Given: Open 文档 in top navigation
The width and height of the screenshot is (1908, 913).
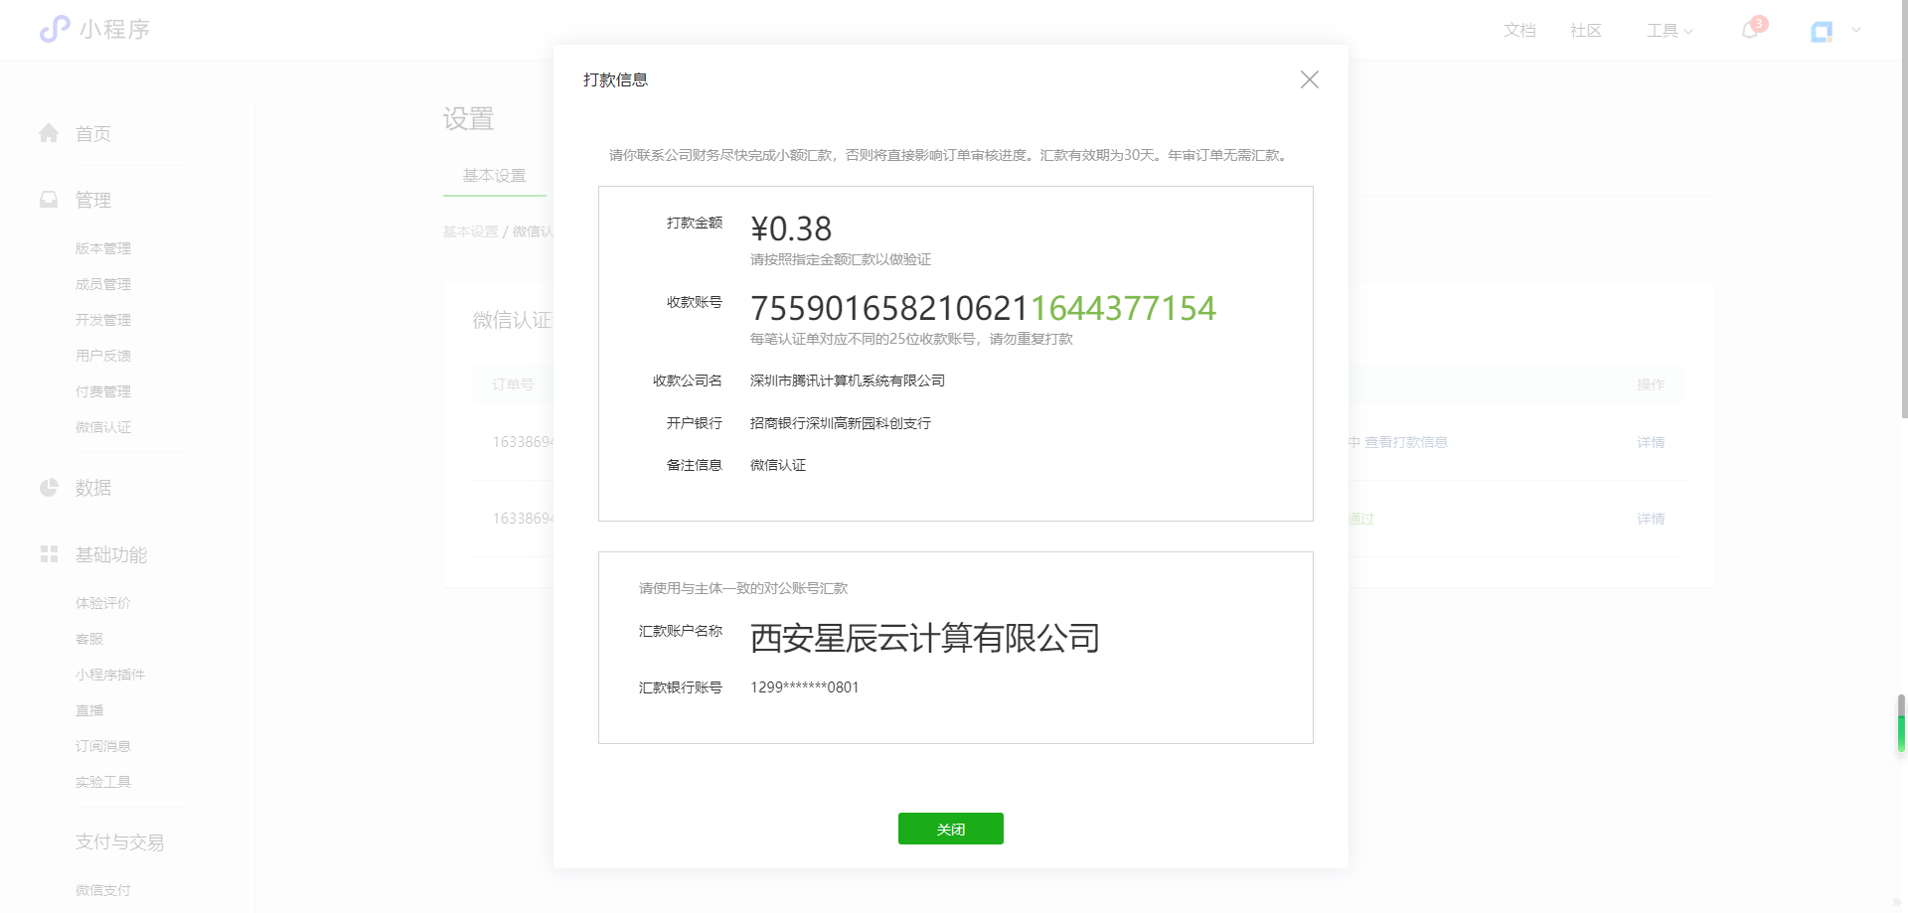Looking at the screenshot, I should (1519, 31).
